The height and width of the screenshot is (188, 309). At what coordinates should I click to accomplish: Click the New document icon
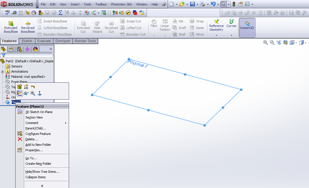172,4
